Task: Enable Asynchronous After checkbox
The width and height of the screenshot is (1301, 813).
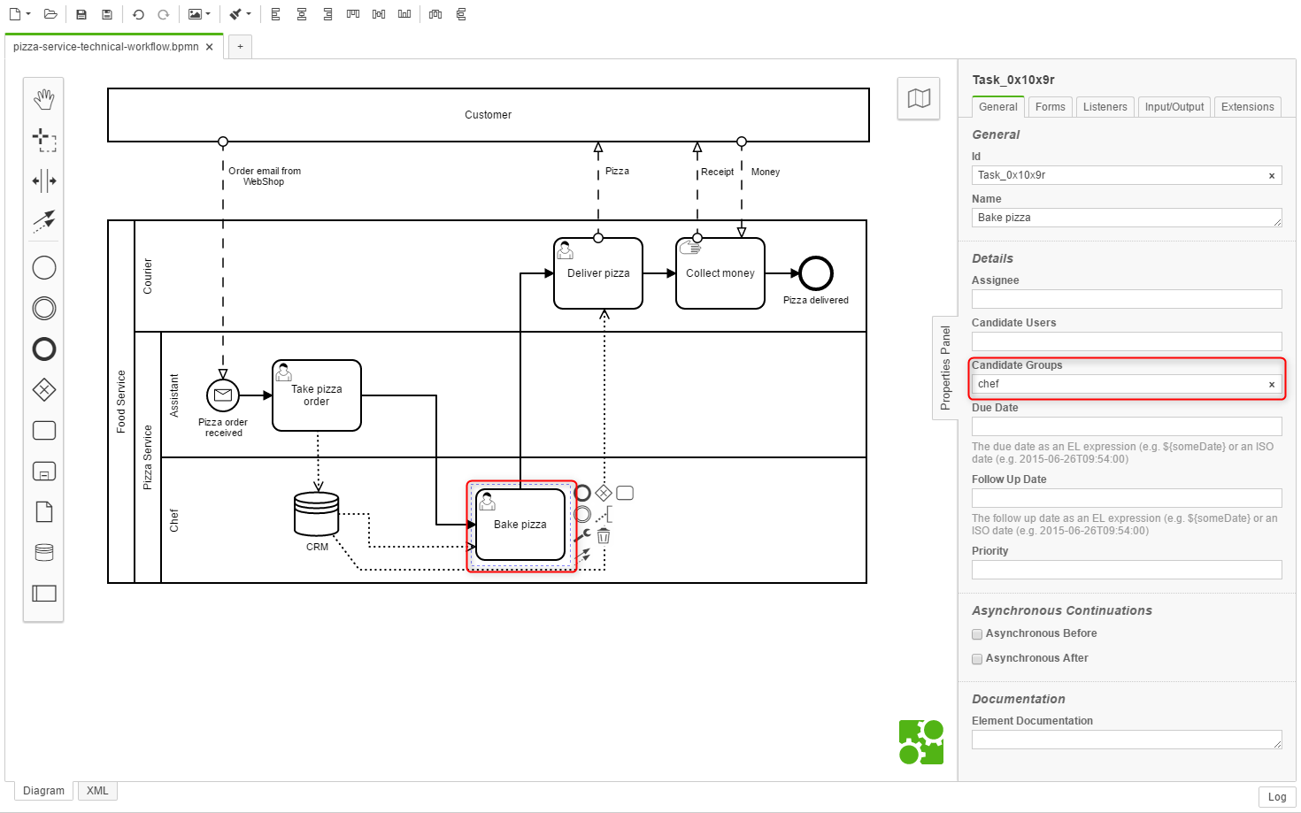Action: (x=977, y=659)
